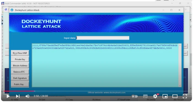
Task: Click the Ricci Flow HNP button
Action: pos(20,53)
